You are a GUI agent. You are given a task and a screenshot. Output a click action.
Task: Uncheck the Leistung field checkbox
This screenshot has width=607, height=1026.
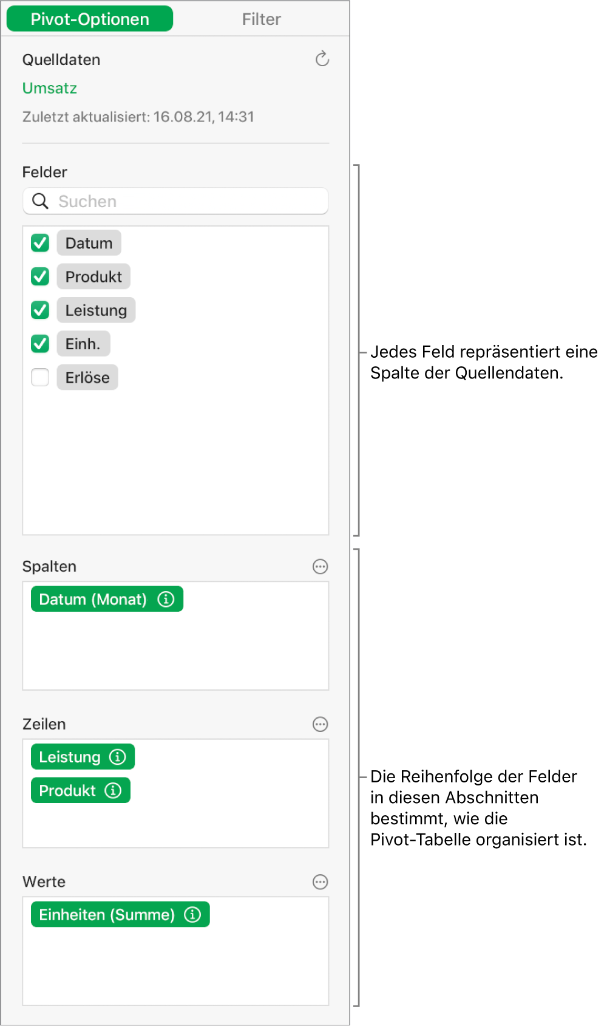pos(40,310)
